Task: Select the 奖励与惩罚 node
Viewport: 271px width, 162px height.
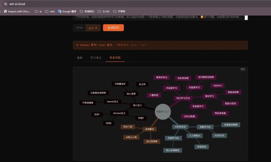Action: [230, 104]
